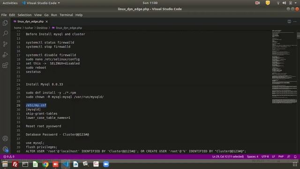Click line 12 'Before Install mysql and cluster'

55,34
